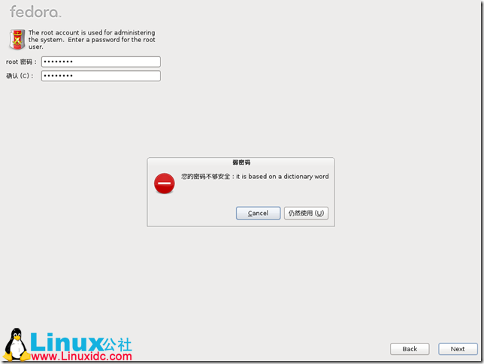Go Back to the previous installer step
This screenshot has width=484, height=364.
(x=410, y=349)
